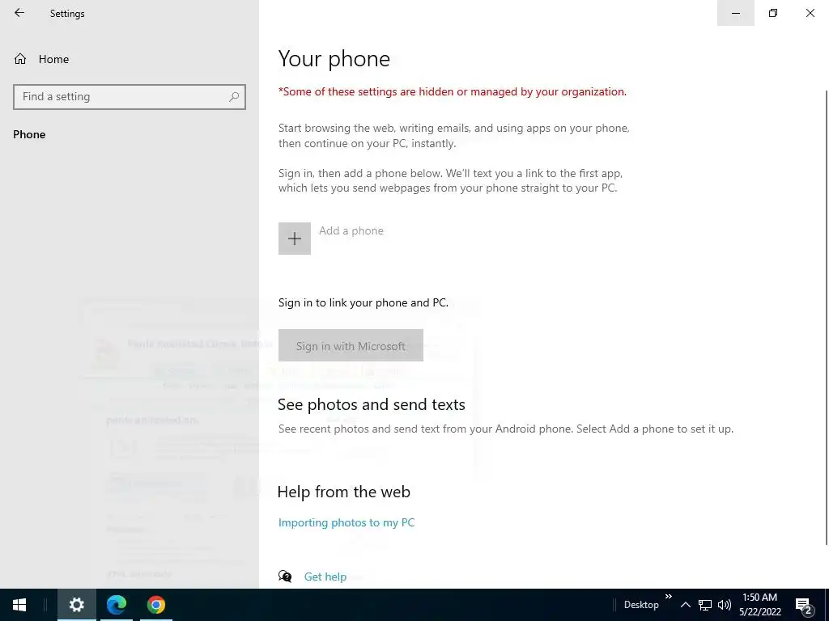Expand the Desktop toolbar chevron

668,596
